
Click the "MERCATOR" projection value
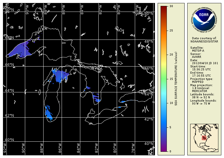click(x=199, y=91)
